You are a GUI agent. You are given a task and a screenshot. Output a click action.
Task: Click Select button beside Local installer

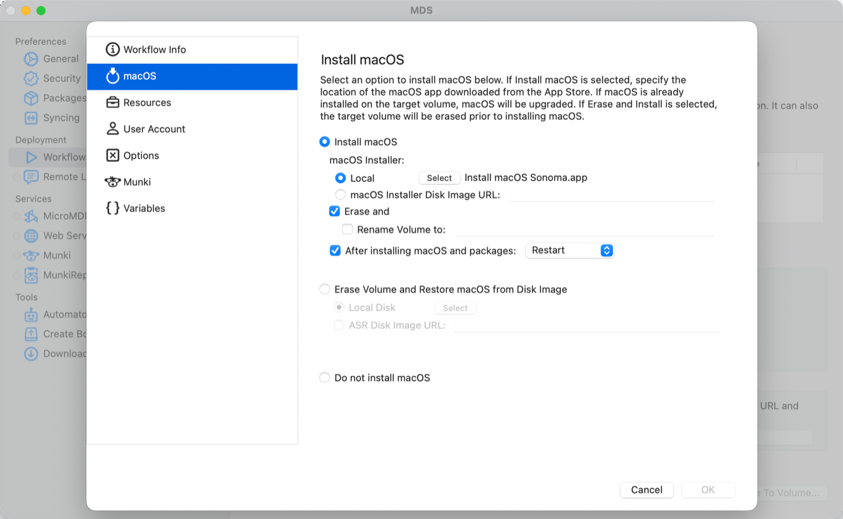point(439,178)
